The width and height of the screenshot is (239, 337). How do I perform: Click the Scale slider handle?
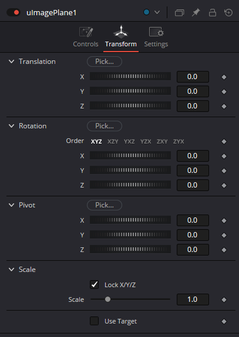pyautogui.click(x=107, y=299)
